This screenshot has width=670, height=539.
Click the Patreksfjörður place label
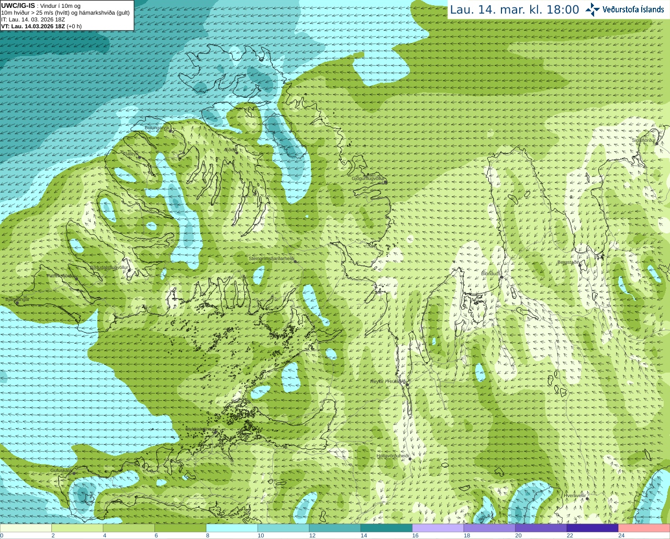coord(62,276)
